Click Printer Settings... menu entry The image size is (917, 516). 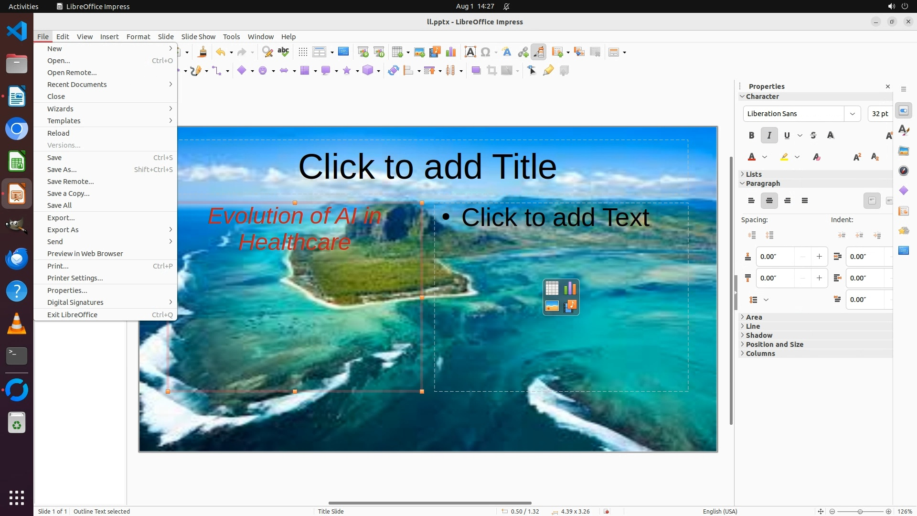point(75,278)
